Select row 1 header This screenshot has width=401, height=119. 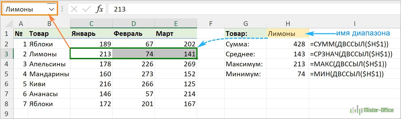coord(7,34)
